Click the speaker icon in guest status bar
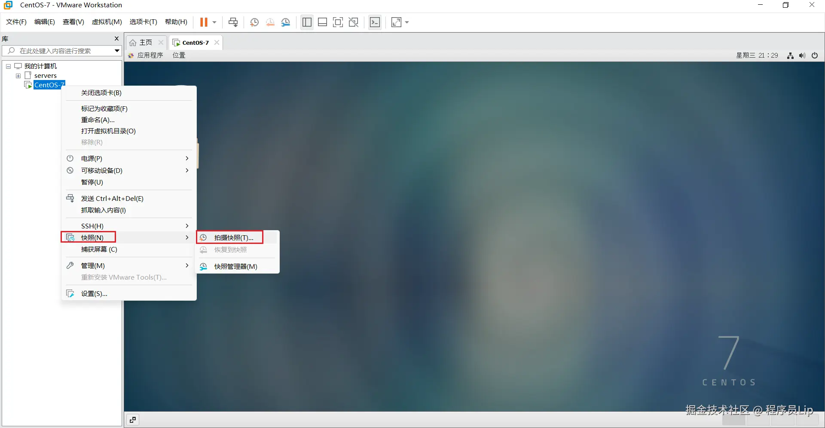 (x=803, y=55)
